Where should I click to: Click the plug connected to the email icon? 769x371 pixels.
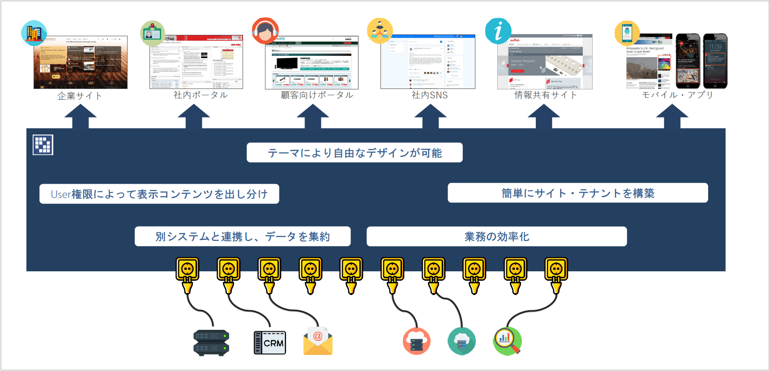click(x=269, y=275)
